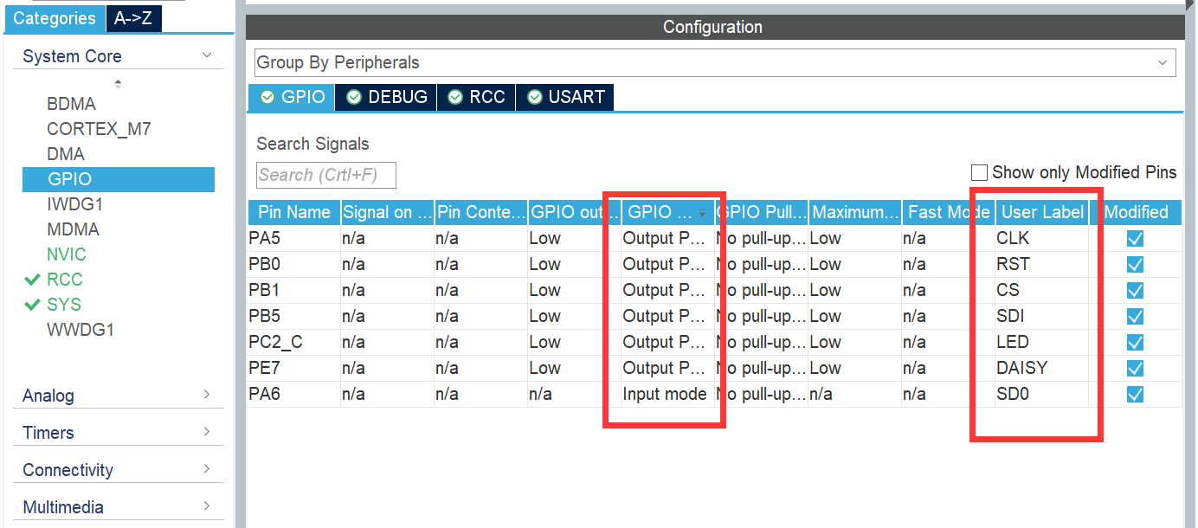Toggle Modified checkbox for PB0 row
The height and width of the screenshot is (528, 1198).
1135,265
